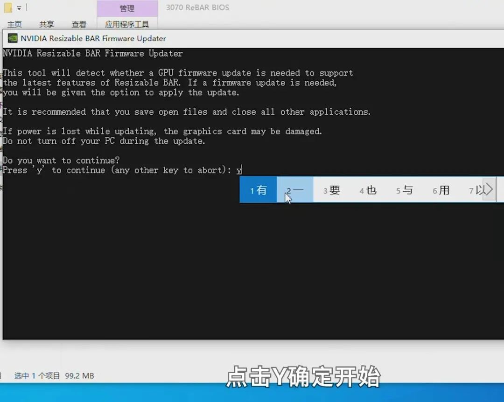
Task: Click the NVIDIA logo icon in the updater title bar
Action: tap(13, 38)
